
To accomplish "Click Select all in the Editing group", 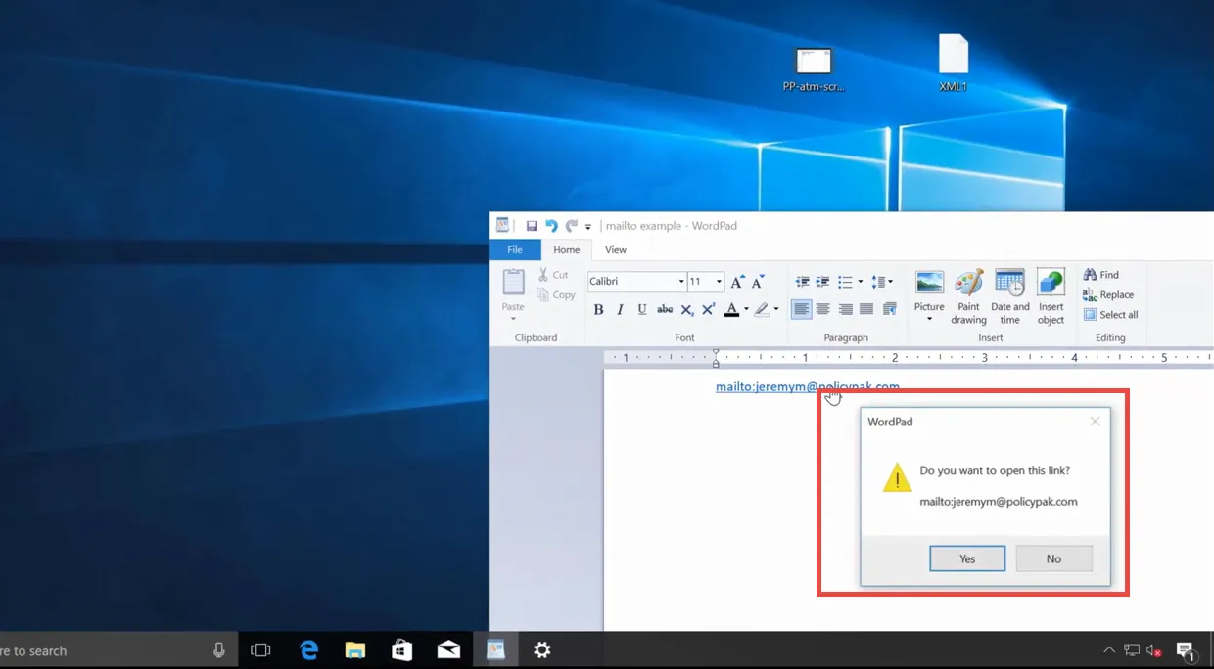I will click(1110, 315).
